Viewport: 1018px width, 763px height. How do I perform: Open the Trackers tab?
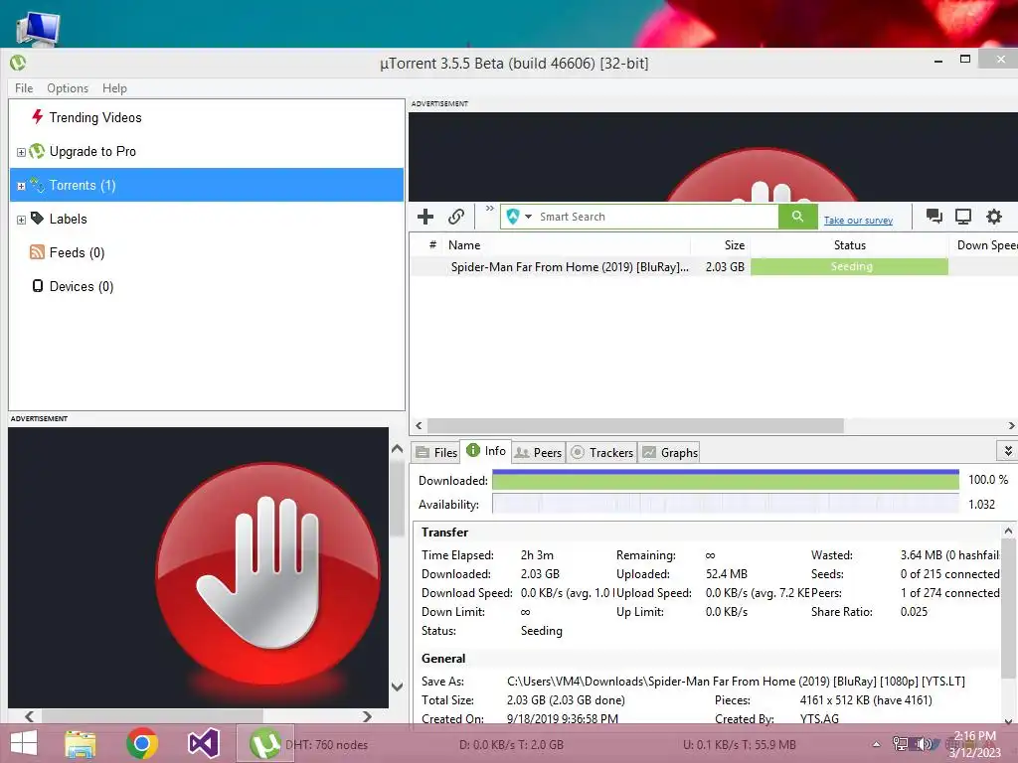(x=601, y=452)
